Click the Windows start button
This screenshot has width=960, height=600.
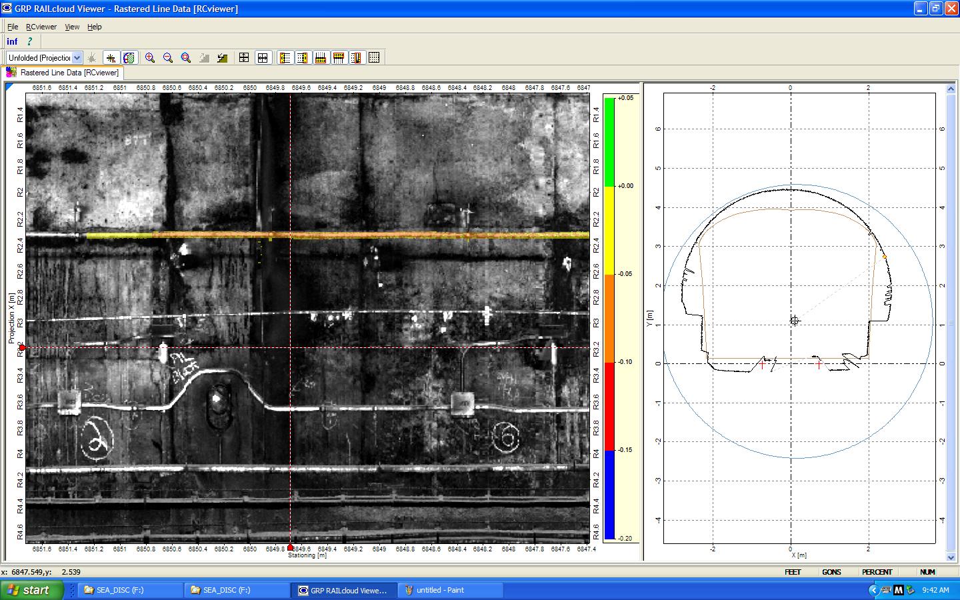click(x=32, y=590)
